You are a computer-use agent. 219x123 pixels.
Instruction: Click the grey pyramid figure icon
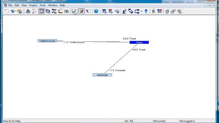pos(153,11)
